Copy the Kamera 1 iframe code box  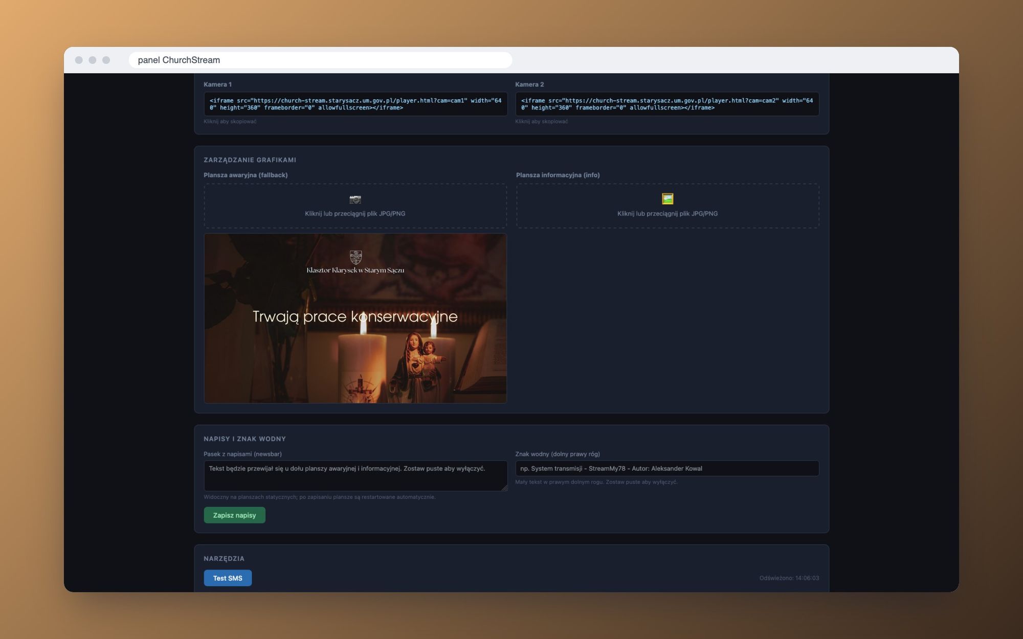click(x=355, y=104)
